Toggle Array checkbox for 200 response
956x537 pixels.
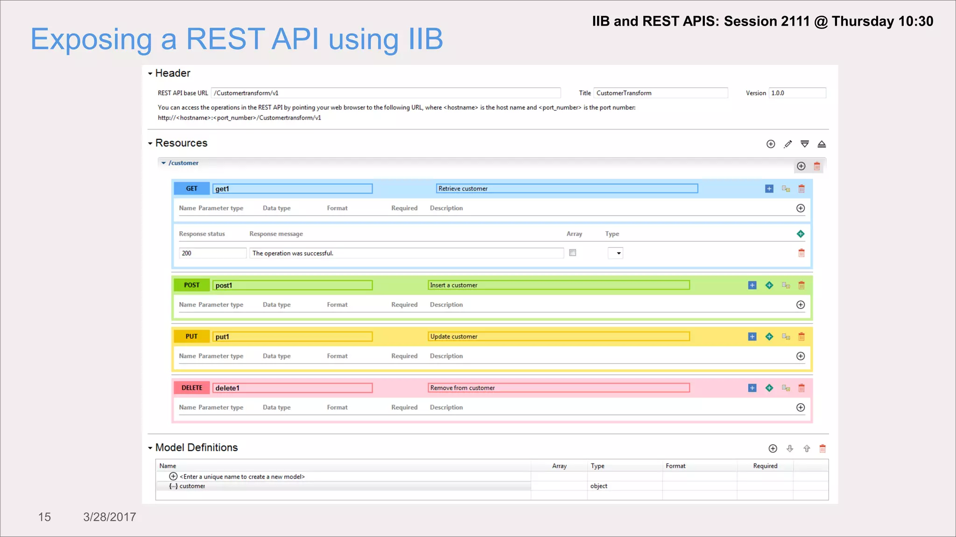coord(573,253)
